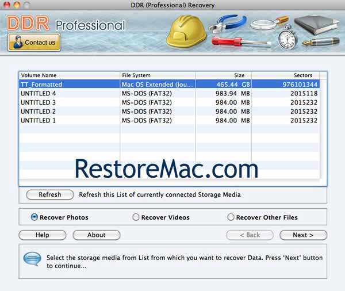
Task: Click the blue pliers icon
Action: pyautogui.click(x=228, y=24)
